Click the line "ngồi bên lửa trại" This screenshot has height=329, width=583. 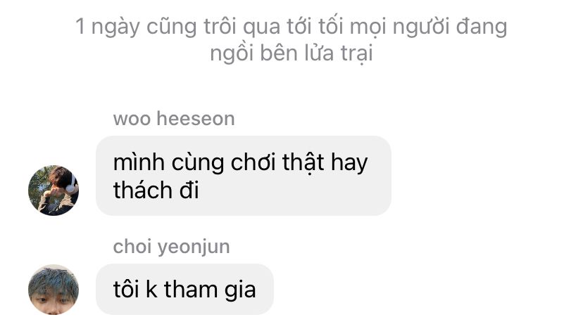click(291, 53)
